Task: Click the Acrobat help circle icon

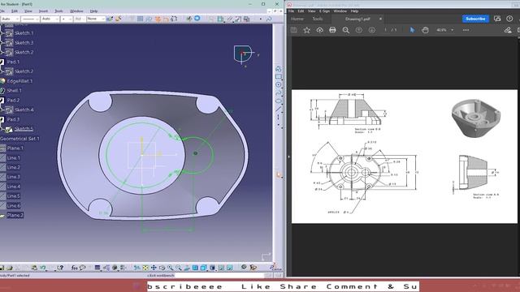Action: 509,19
